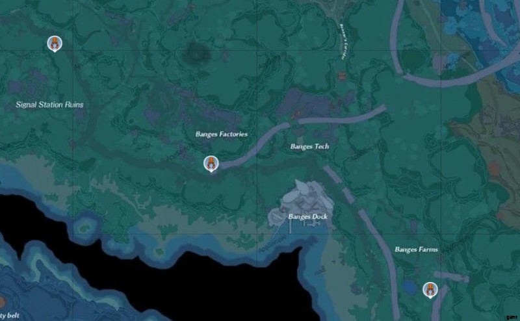Open the Banges Dock label

point(307,216)
